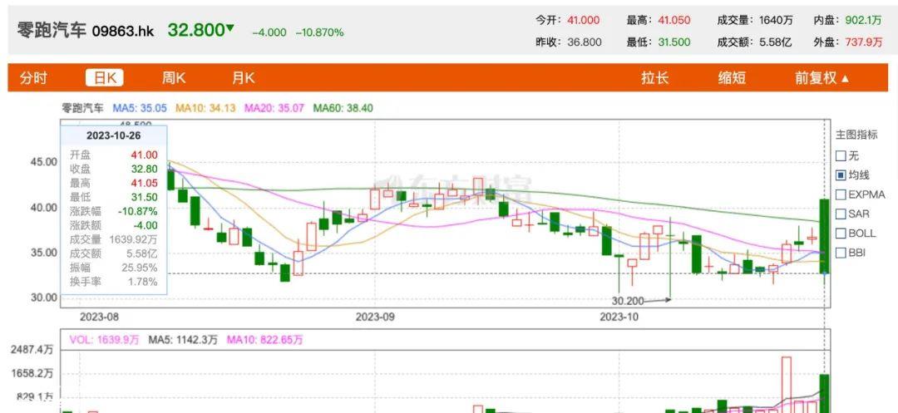
Task: Click the MA10: 34.13 legend label
Action: point(205,107)
